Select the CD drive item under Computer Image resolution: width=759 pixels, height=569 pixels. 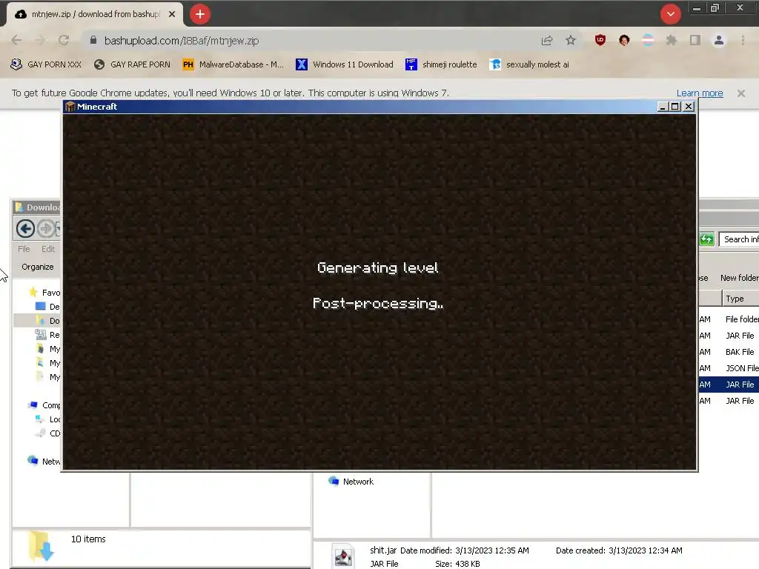47,433
